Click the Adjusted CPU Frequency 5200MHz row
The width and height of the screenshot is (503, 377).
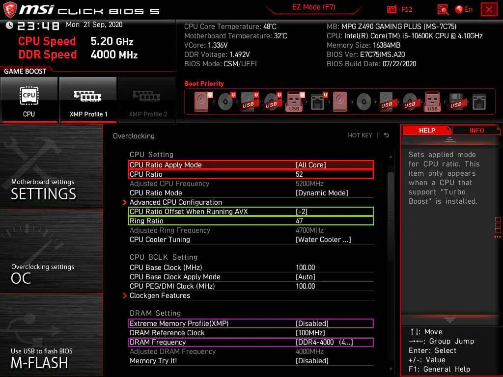point(251,184)
